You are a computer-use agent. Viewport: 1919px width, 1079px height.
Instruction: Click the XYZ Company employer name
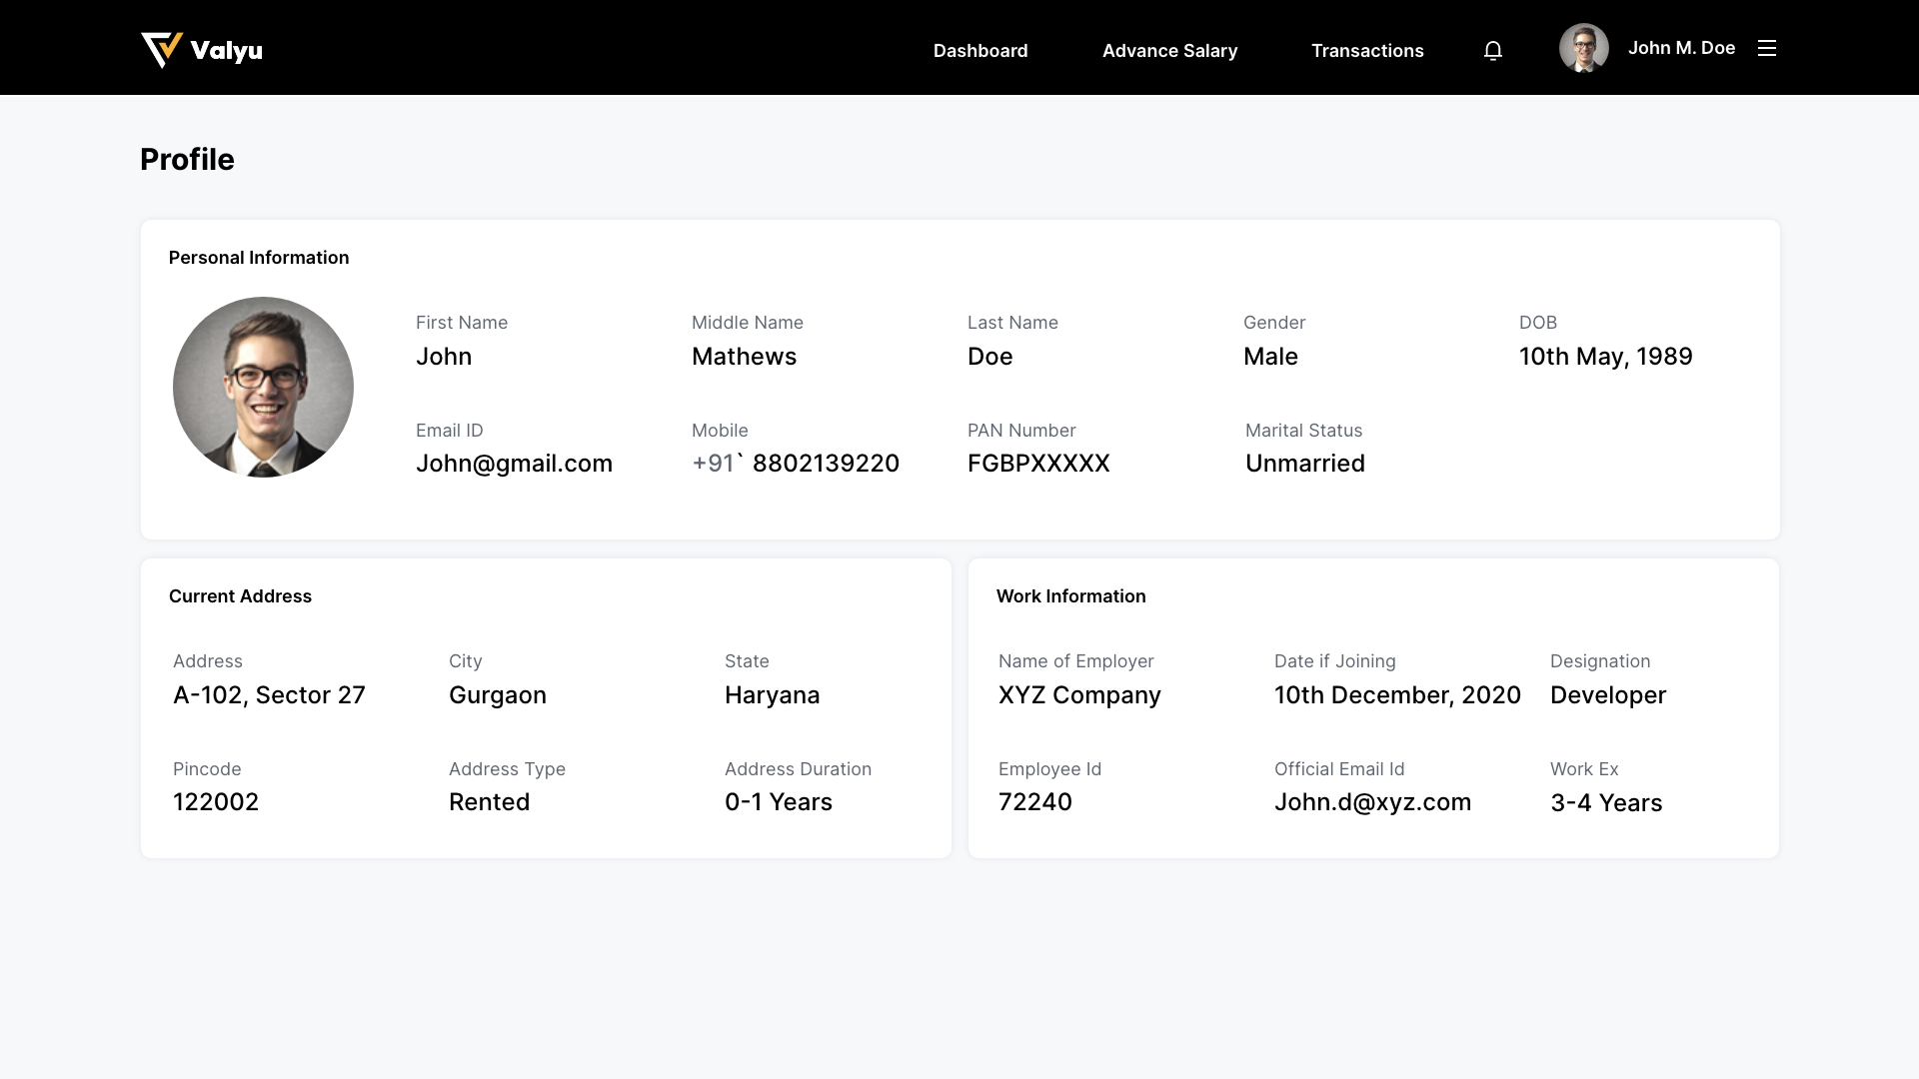click(1079, 695)
